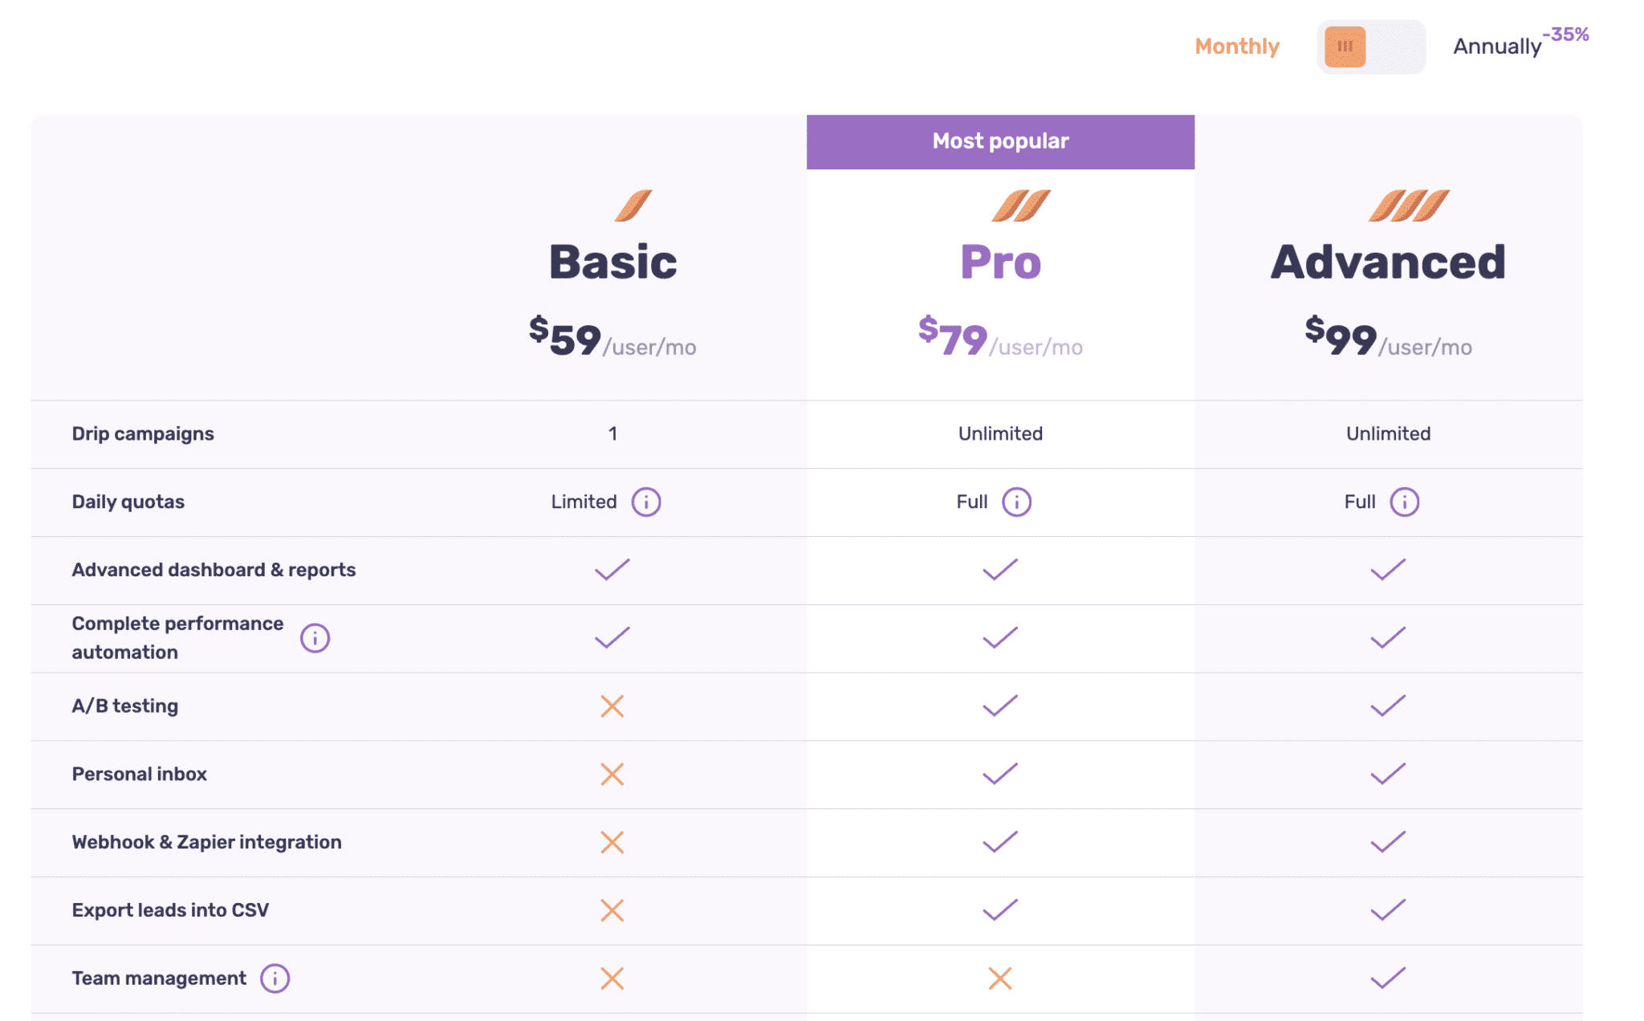Toggle the Monthly/Annually billing switch

pos(1370,47)
